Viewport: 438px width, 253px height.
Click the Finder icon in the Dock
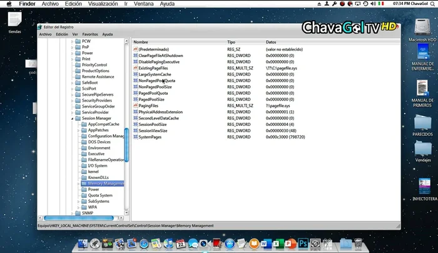pos(83,244)
